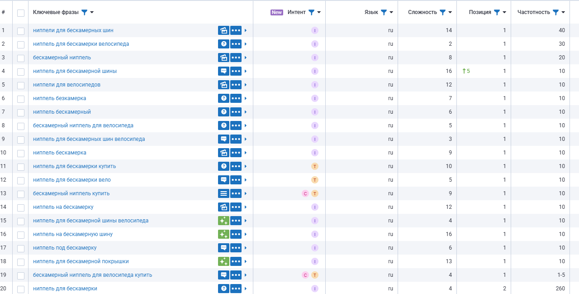This screenshot has width=579, height=294.
Task: Click chat bubble icon for ниппель для бескамерной шины
Action: [x=223, y=71]
